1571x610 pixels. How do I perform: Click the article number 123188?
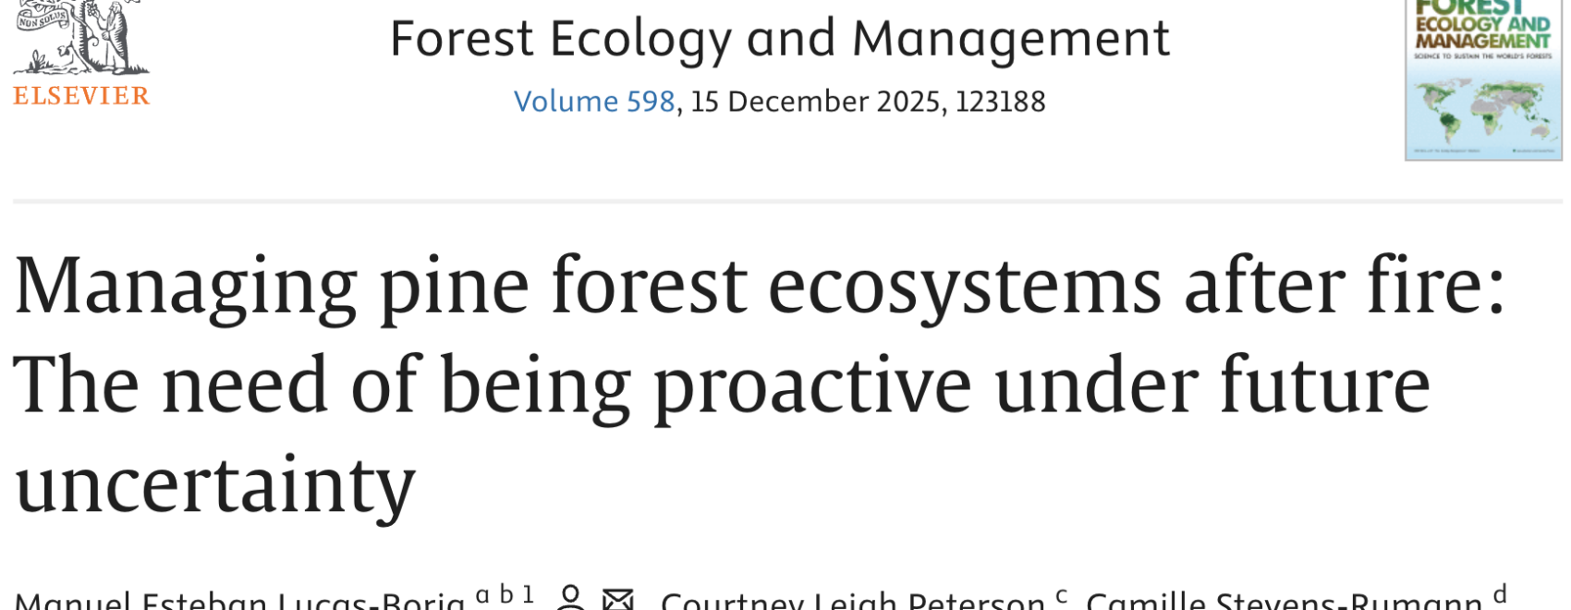click(x=1000, y=102)
